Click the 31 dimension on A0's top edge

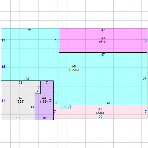(30, 30)
